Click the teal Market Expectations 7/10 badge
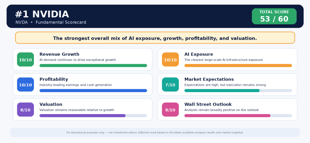This screenshot has height=143, width=310. tap(170, 85)
